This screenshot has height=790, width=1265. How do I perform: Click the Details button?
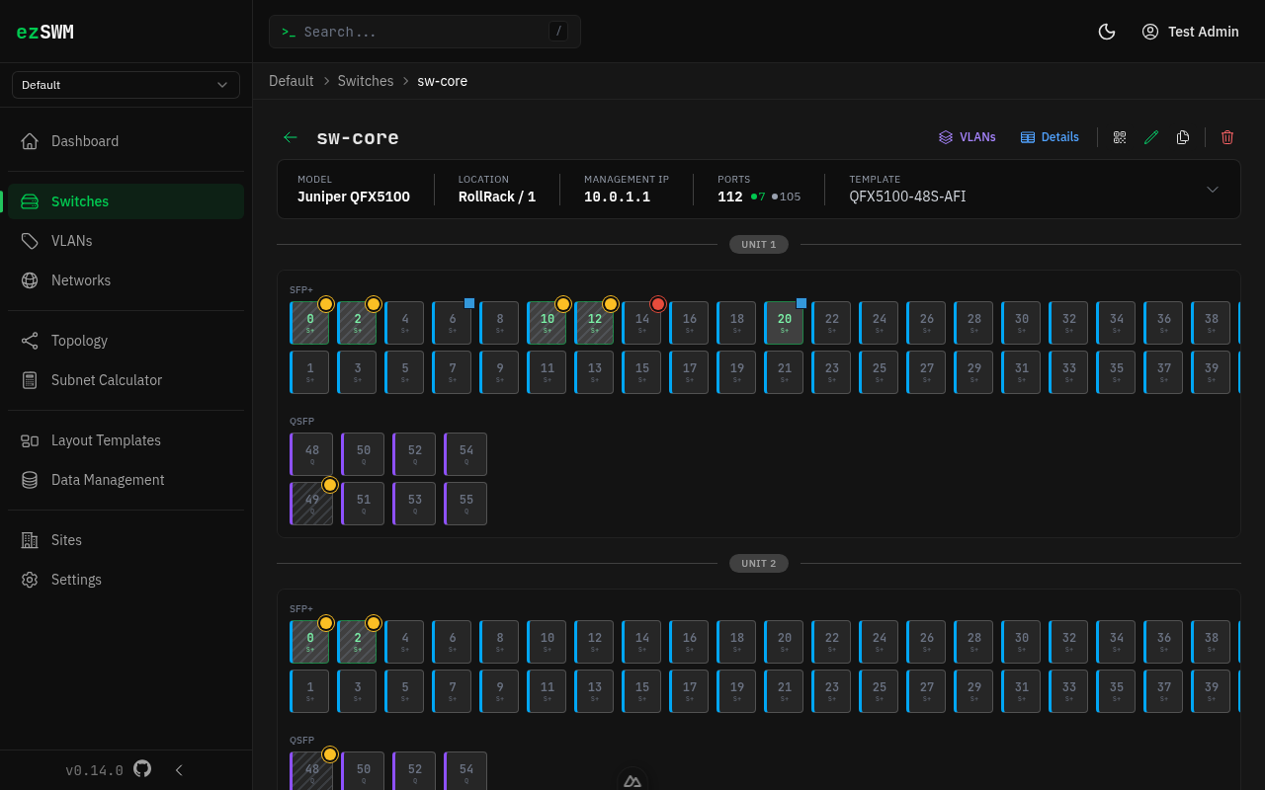coord(1050,137)
